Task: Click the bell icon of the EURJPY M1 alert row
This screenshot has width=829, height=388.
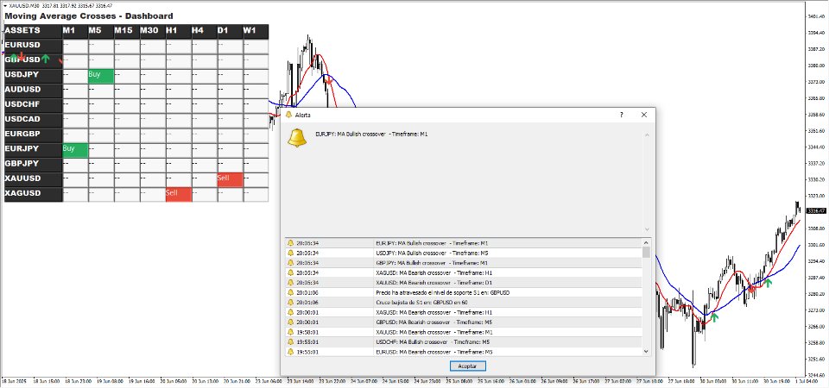Action: coord(290,243)
